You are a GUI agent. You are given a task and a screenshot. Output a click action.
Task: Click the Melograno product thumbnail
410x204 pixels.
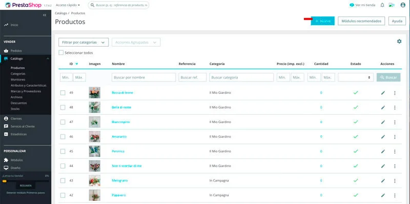(x=94, y=180)
